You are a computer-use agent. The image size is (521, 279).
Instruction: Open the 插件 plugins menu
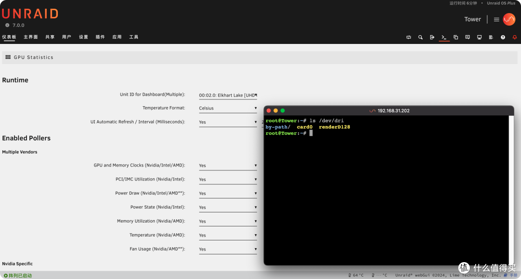[x=100, y=37]
